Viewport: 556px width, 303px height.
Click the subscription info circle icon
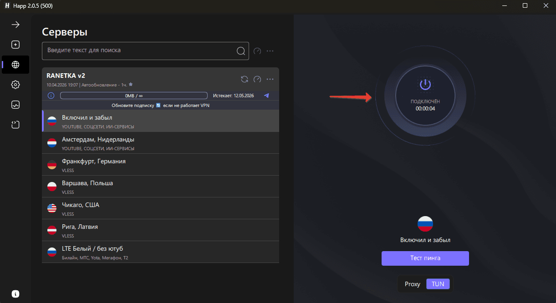[x=51, y=96]
